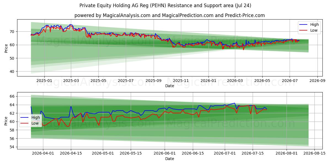Viewport: 331px width, 165px height.
Task: Click the 2026-04-01 tick label
Action: click(42, 153)
